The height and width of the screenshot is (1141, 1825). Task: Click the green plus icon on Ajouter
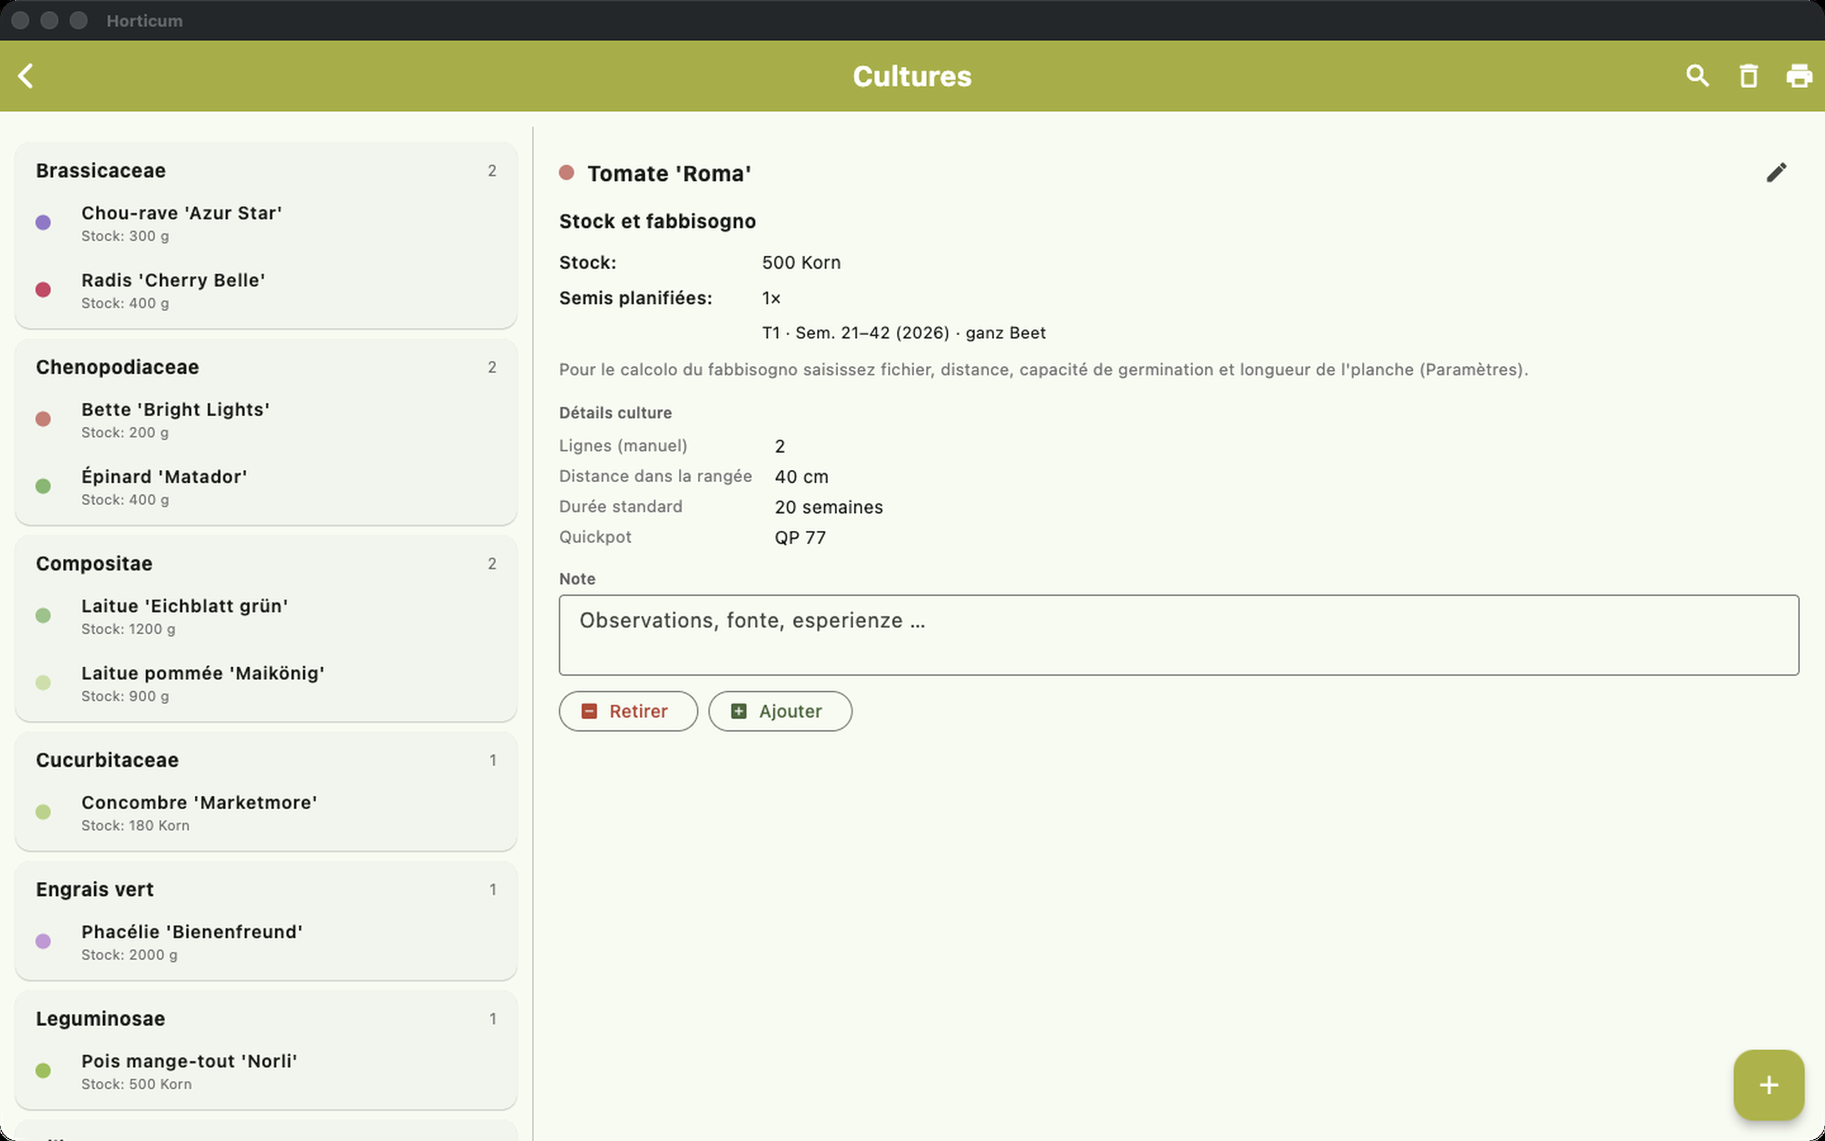(739, 711)
